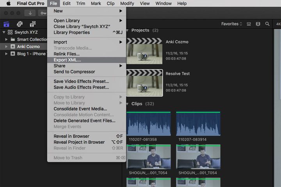Open the Import submenu
The image size is (281, 187).
pos(87,42)
